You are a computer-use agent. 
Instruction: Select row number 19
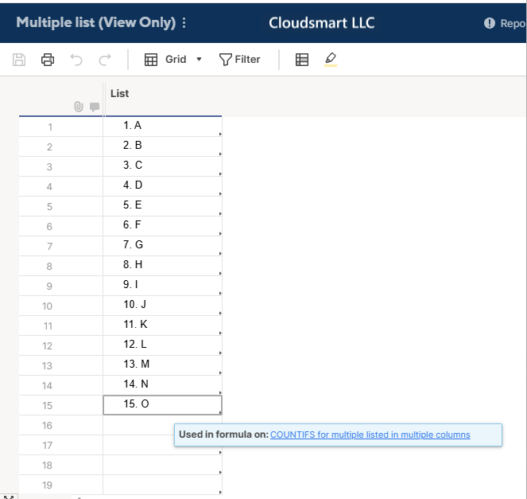pos(48,485)
